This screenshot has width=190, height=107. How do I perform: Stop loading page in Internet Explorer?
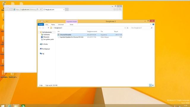41,9
